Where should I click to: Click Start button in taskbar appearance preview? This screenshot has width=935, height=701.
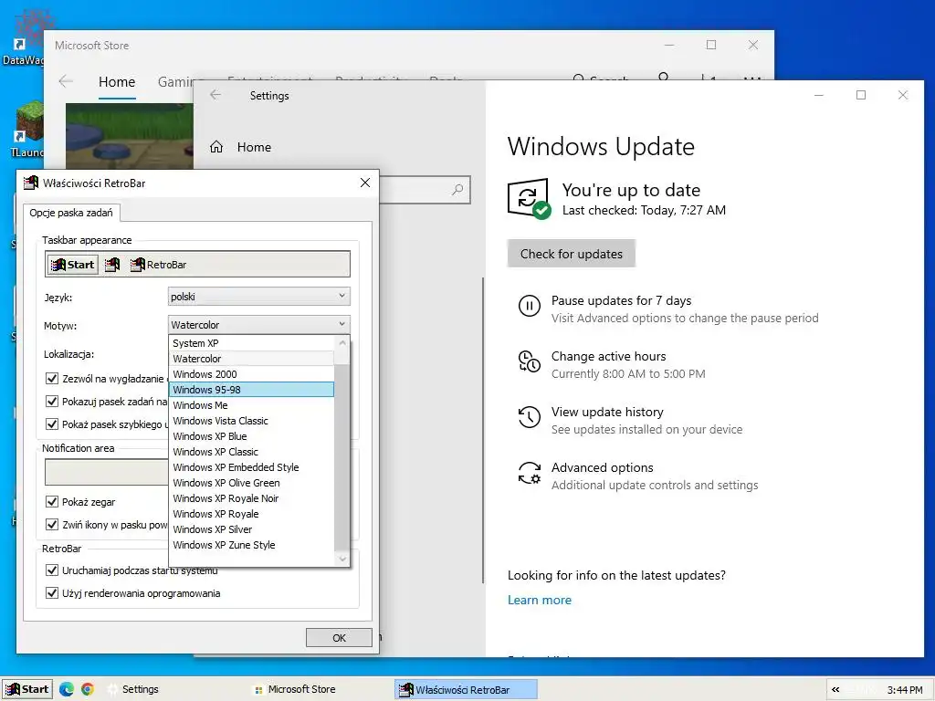click(73, 265)
